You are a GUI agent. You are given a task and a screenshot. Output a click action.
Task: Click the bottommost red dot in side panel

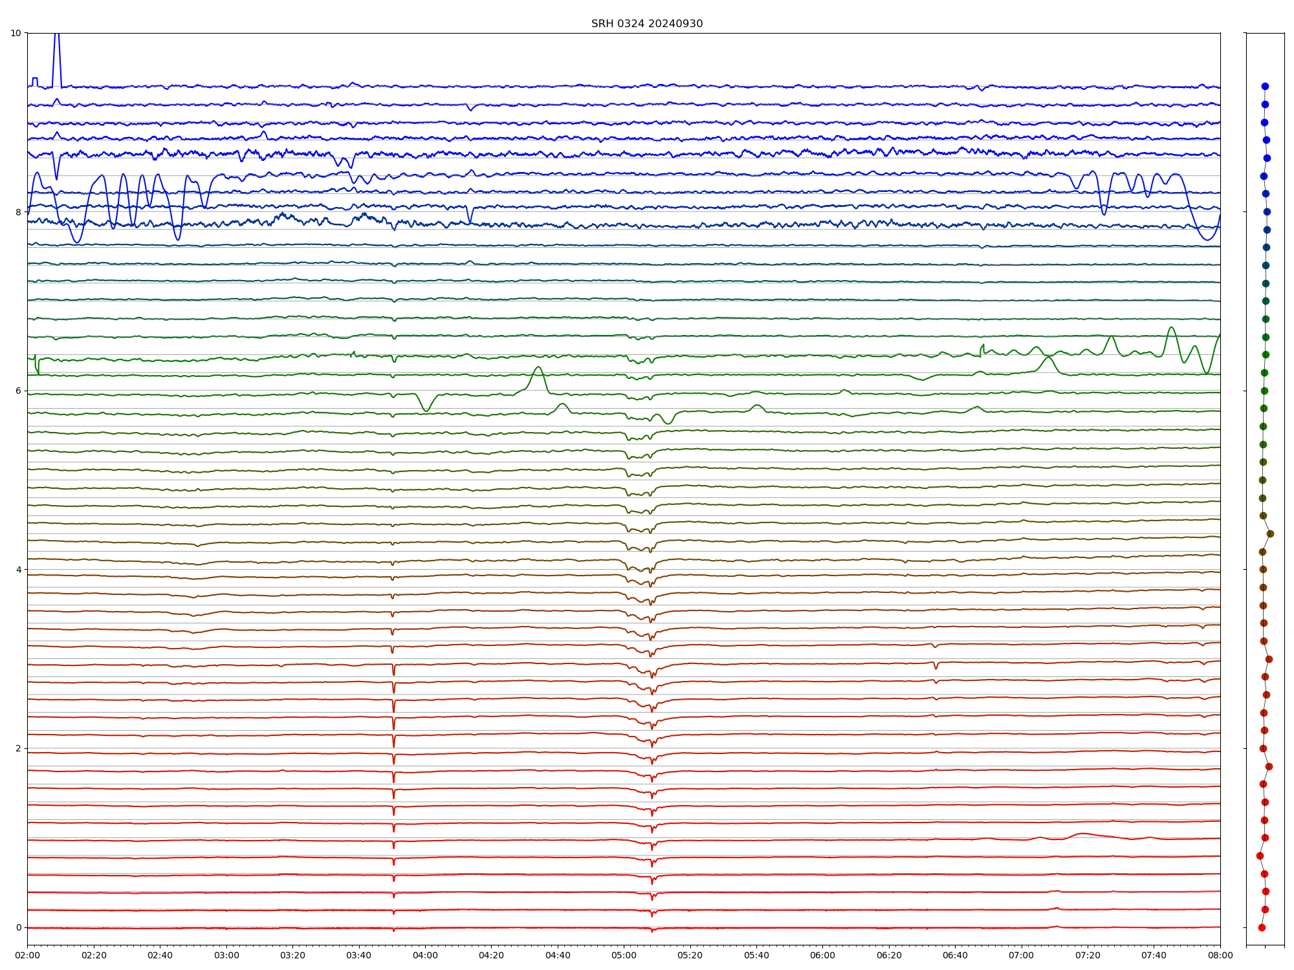point(1262,927)
